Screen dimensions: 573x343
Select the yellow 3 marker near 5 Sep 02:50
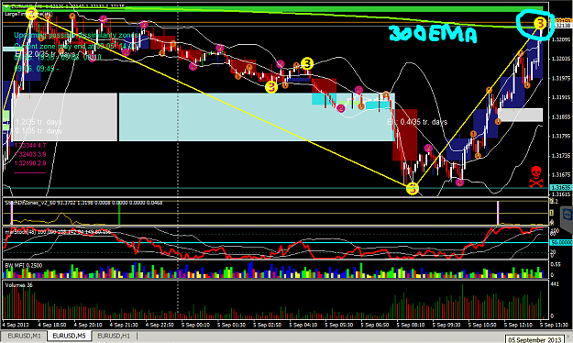pos(271,87)
